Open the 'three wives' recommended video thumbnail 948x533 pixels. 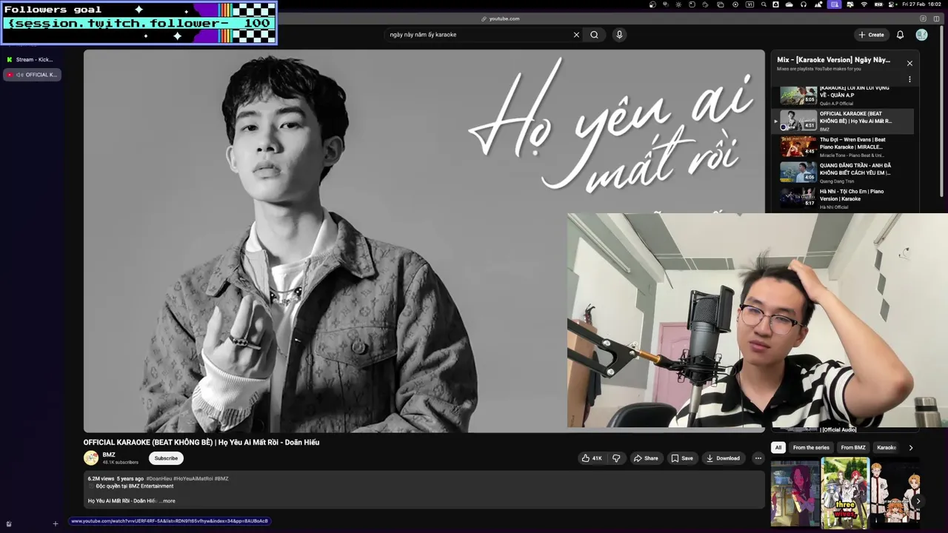pos(845,492)
